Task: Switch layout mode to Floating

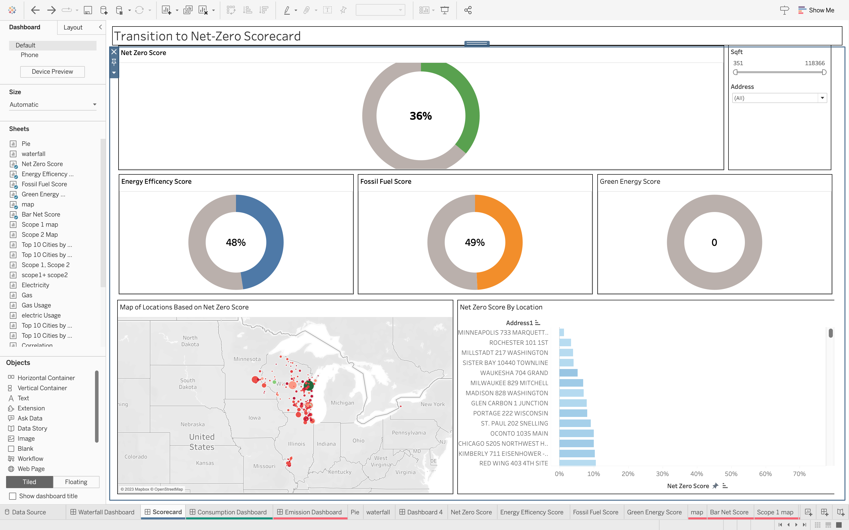Action: pyautogui.click(x=76, y=482)
